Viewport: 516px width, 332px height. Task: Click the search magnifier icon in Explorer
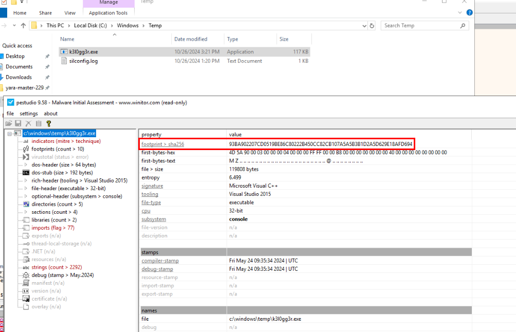(x=463, y=26)
